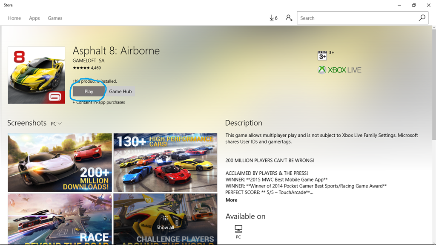Click the Screenshots section heading
This screenshot has height=245, width=436.
(x=27, y=123)
